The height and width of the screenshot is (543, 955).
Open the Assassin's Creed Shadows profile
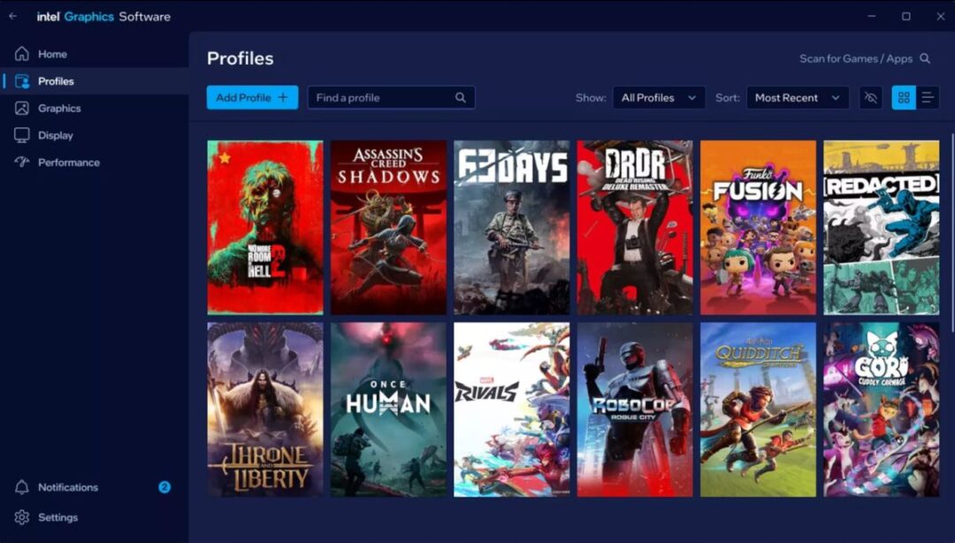(x=388, y=227)
